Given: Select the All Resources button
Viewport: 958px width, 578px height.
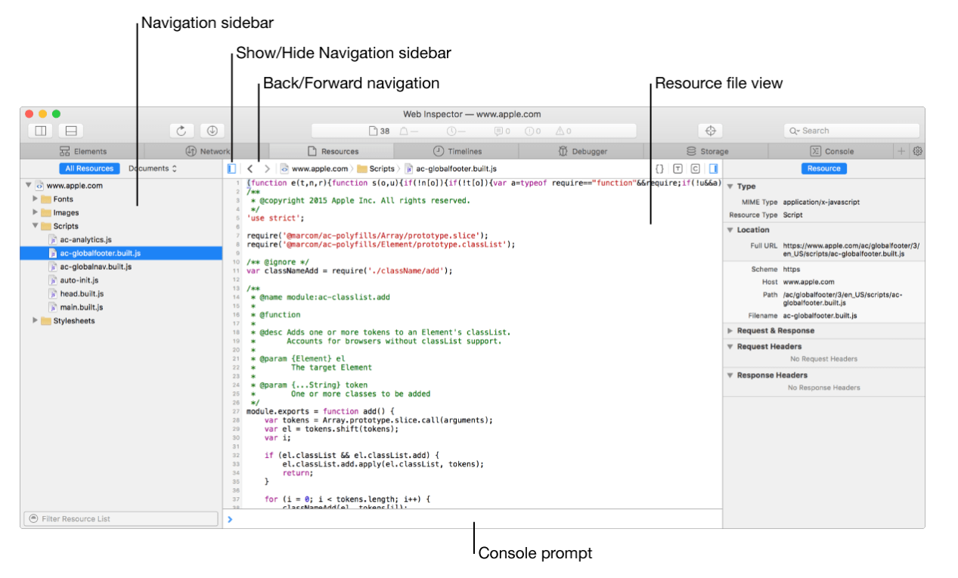Looking at the screenshot, I should [89, 168].
